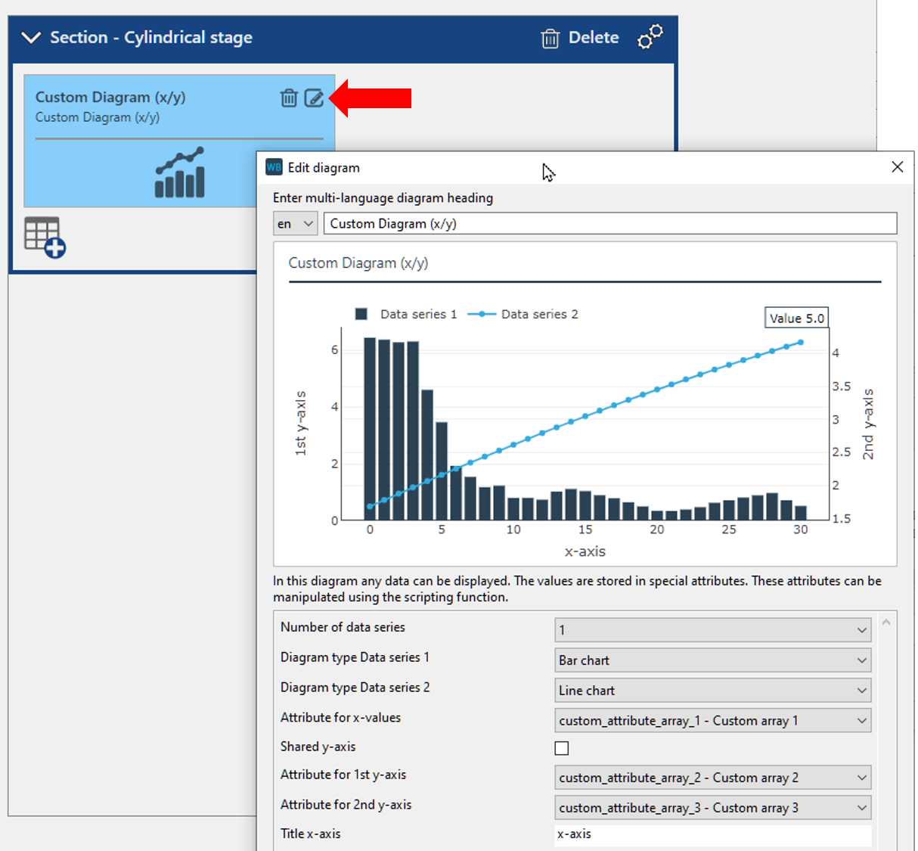The width and height of the screenshot is (918, 851).
Task: Open Diagram type Data series 2 dropdown
Action: click(712, 691)
